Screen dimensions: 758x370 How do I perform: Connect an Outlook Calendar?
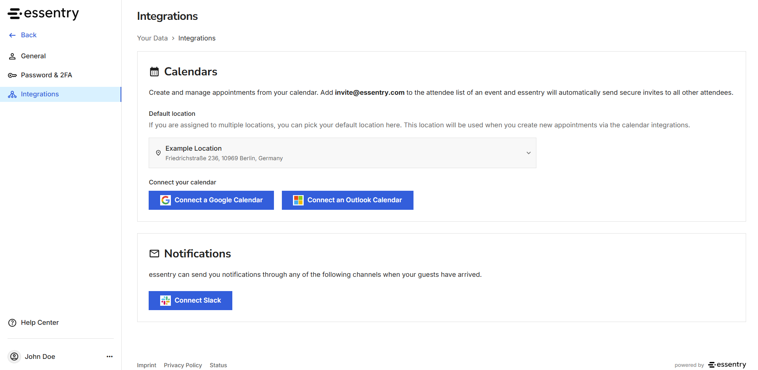pyautogui.click(x=348, y=200)
